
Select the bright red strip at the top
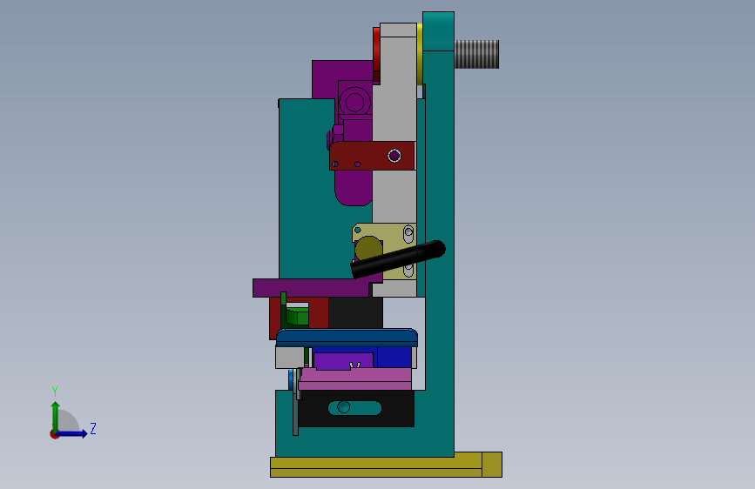(376, 55)
